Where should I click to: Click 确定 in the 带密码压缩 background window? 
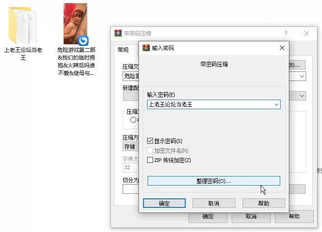208,217
